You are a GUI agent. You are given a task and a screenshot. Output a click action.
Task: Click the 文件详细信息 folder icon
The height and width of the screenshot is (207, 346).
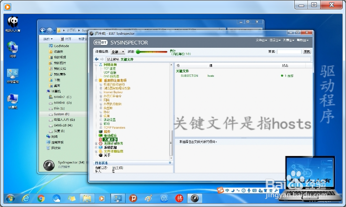[x=101, y=151]
